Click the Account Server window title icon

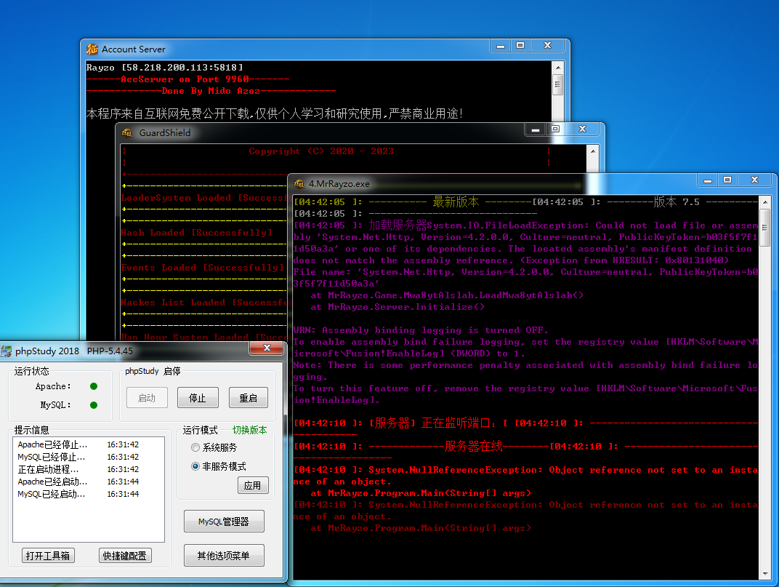click(x=92, y=49)
